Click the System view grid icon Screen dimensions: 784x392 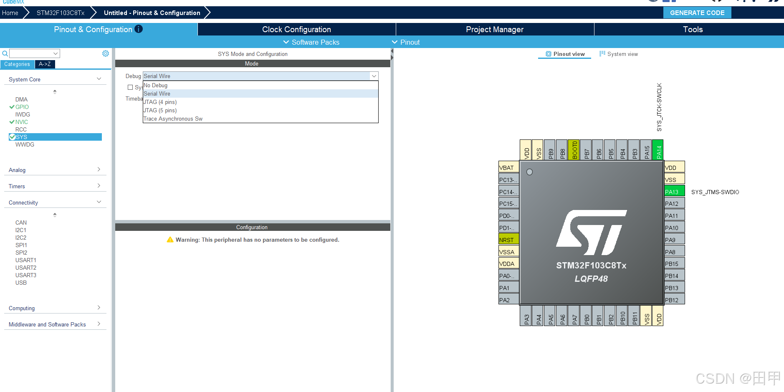pos(602,53)
